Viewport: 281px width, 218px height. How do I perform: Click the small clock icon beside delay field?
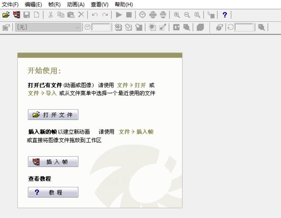coord(88,27)
